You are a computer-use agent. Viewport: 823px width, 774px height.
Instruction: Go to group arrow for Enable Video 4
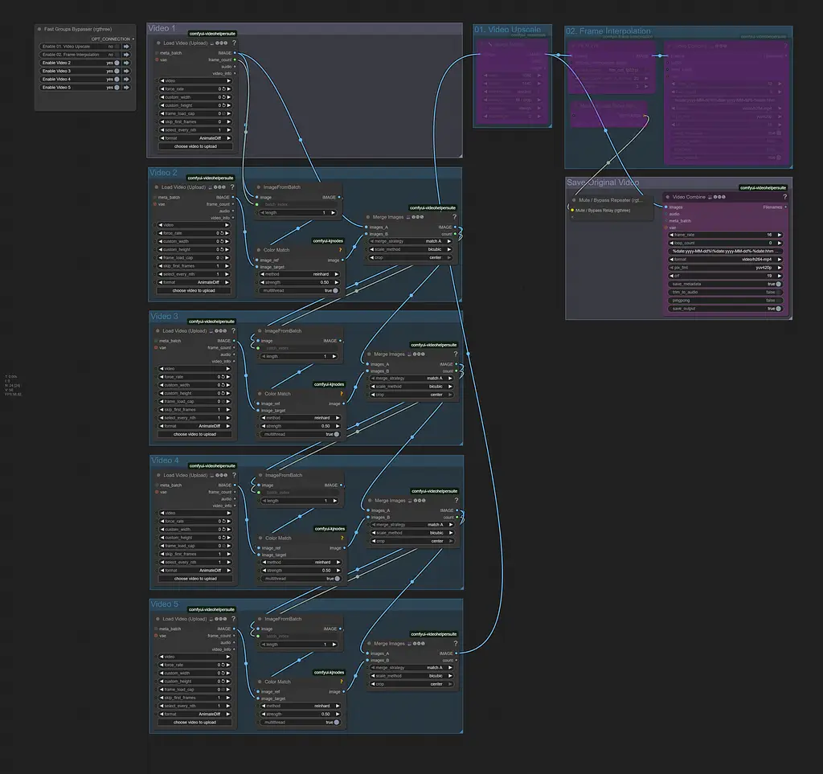point(126,80)
